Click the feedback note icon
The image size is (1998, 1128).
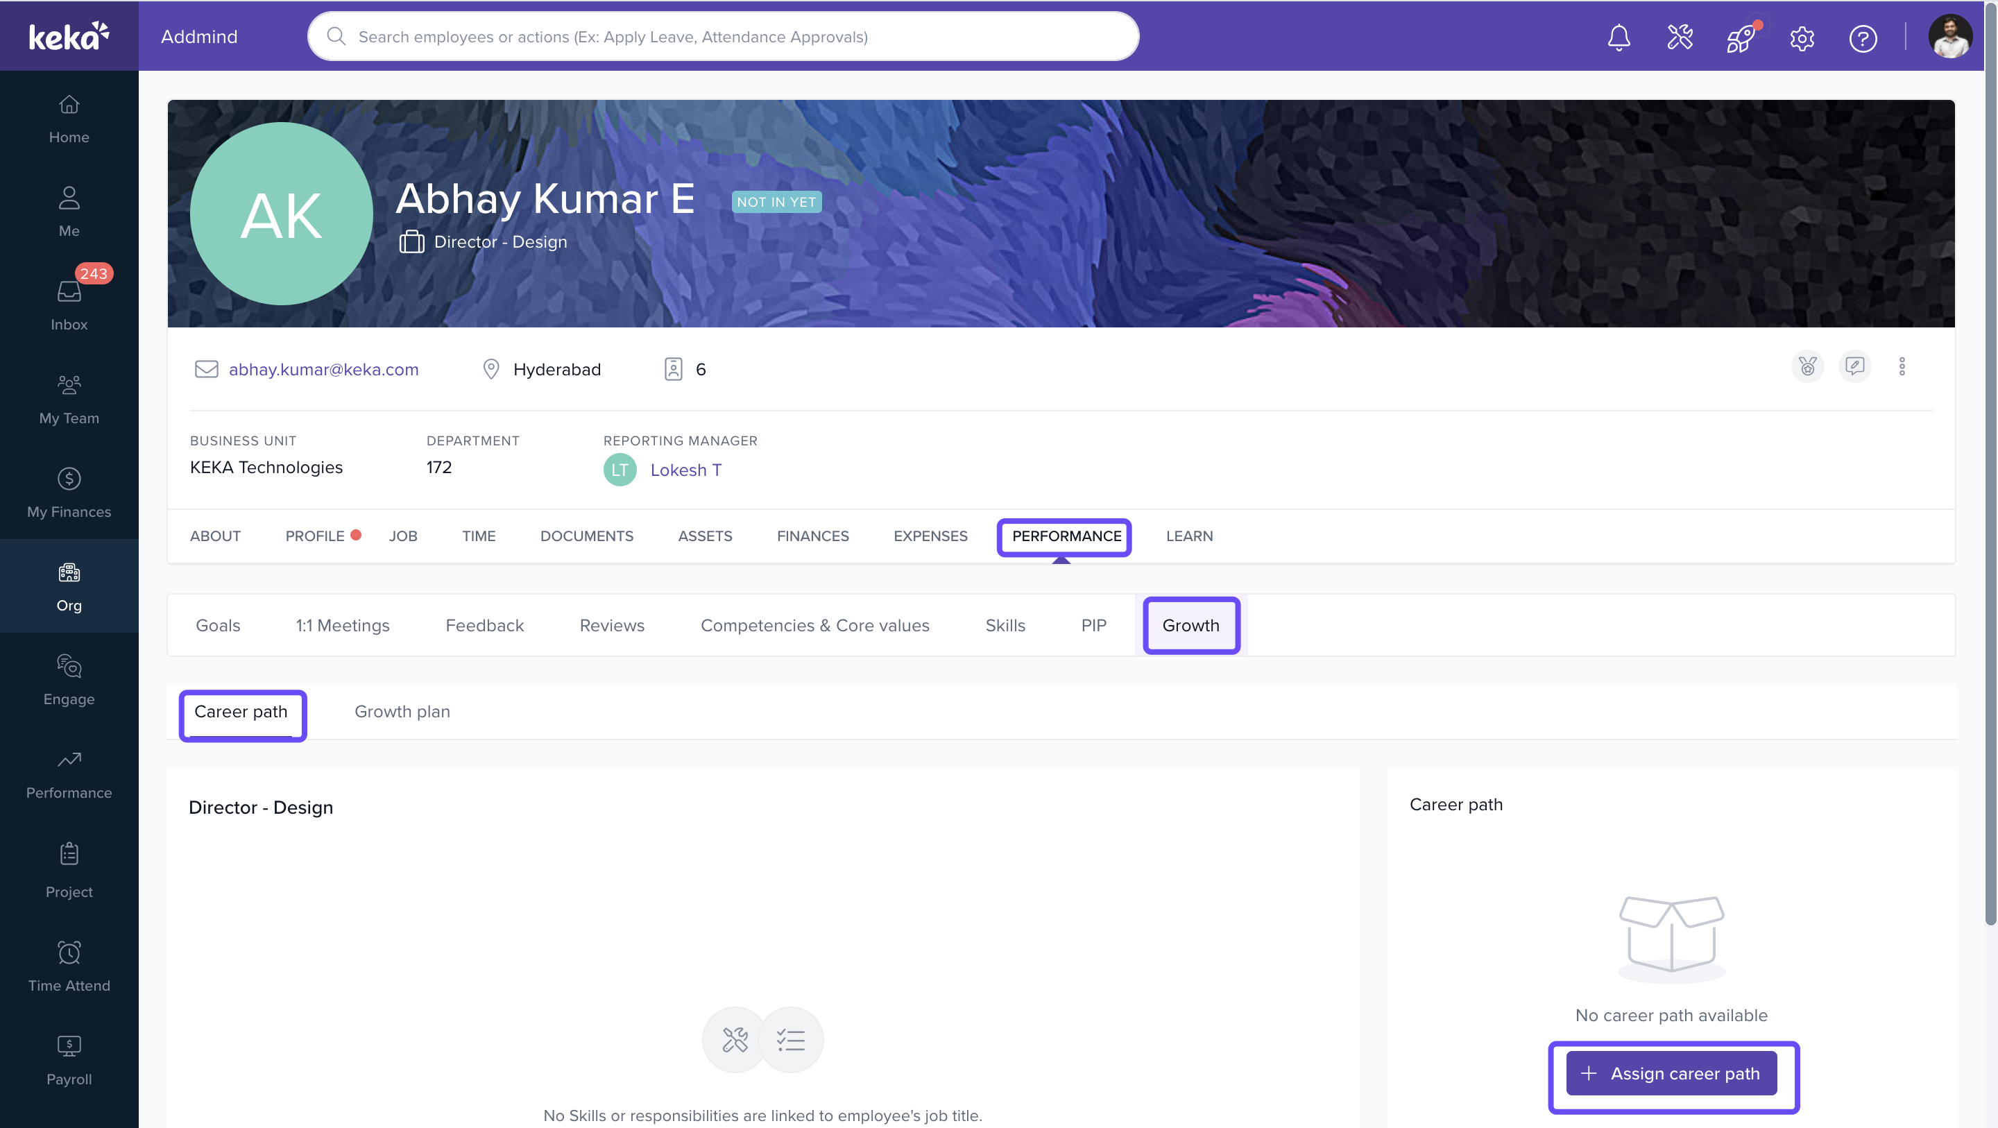1854,366
